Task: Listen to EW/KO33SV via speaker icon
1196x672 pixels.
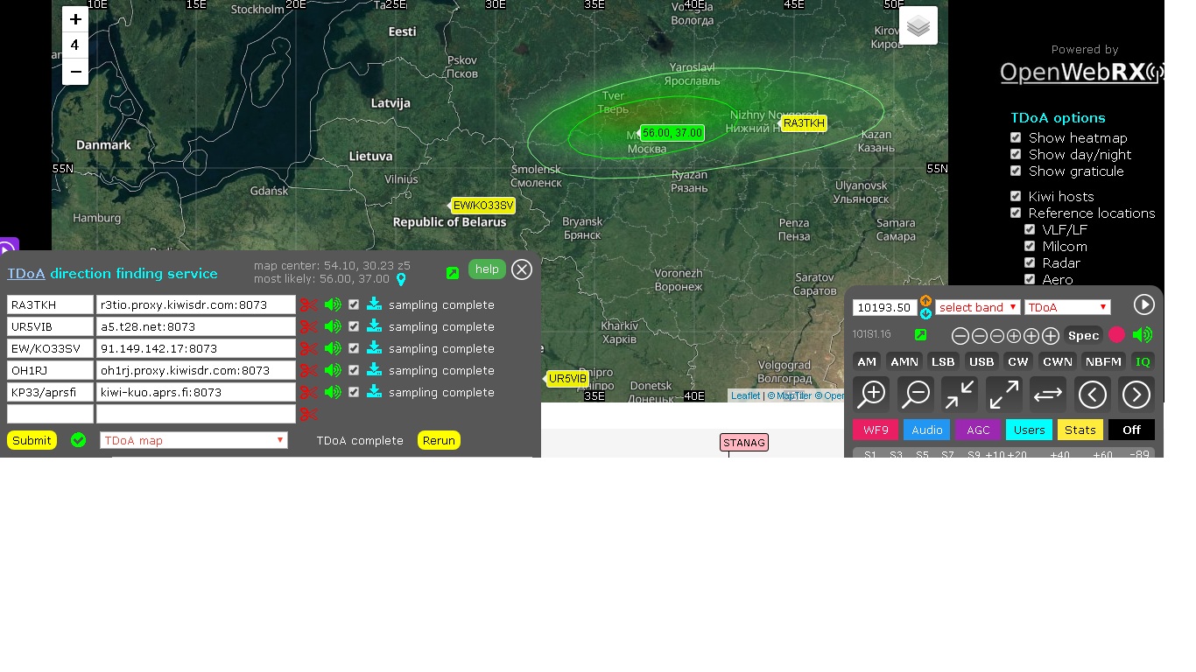Action: (333, 348)
